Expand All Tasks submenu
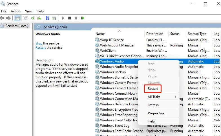 [x=162, y=97]
